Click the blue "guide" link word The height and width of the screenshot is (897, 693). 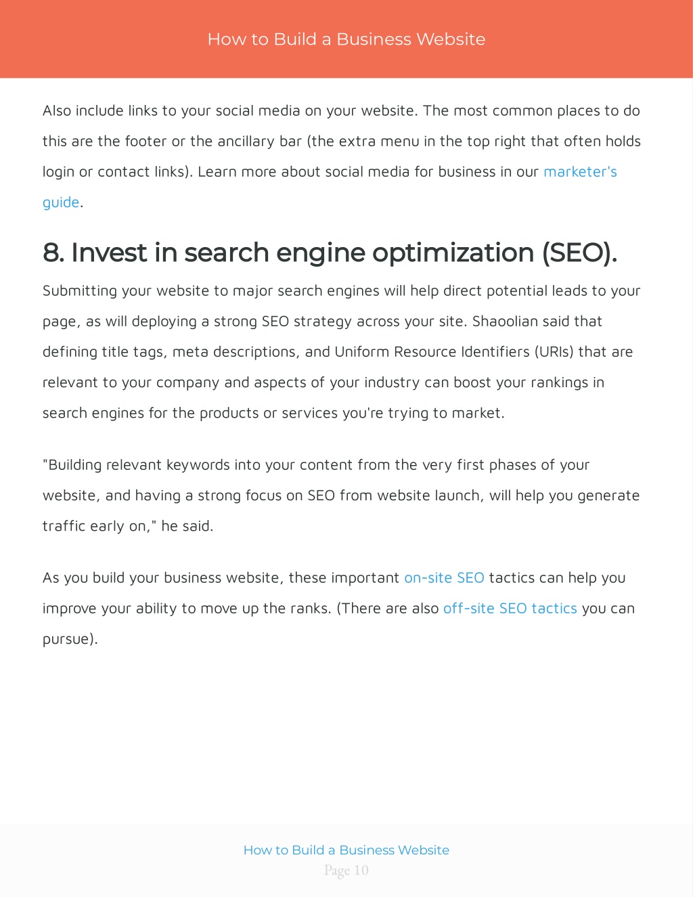61,202
